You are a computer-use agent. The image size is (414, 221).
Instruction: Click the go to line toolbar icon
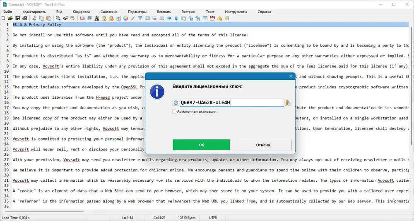click(72, 18)
